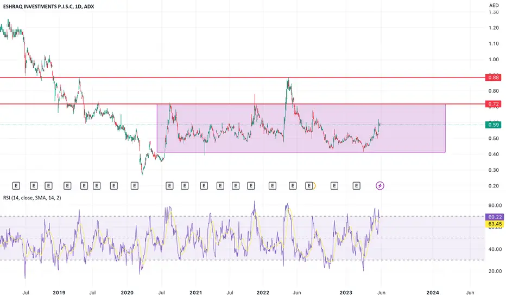Viewport: 506px width, 298px height.
Task: Click the 0.20 price axis label
Action: (x=494, y=185)
